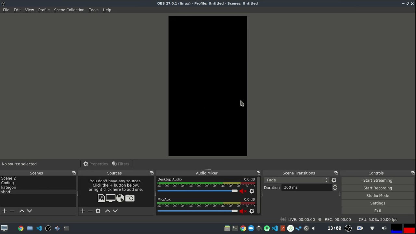Select the kategori scene

38,188
